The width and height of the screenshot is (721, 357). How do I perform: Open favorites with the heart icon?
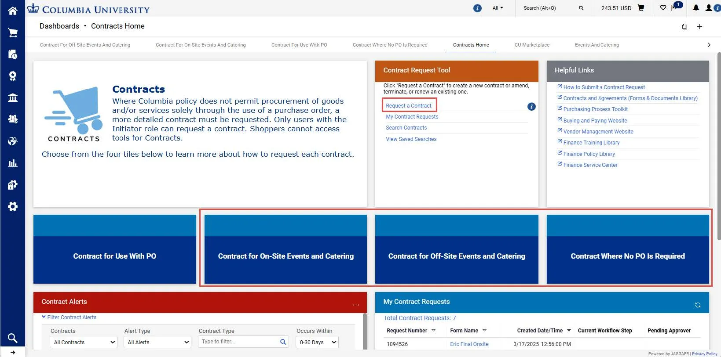[x=663, y=7]
